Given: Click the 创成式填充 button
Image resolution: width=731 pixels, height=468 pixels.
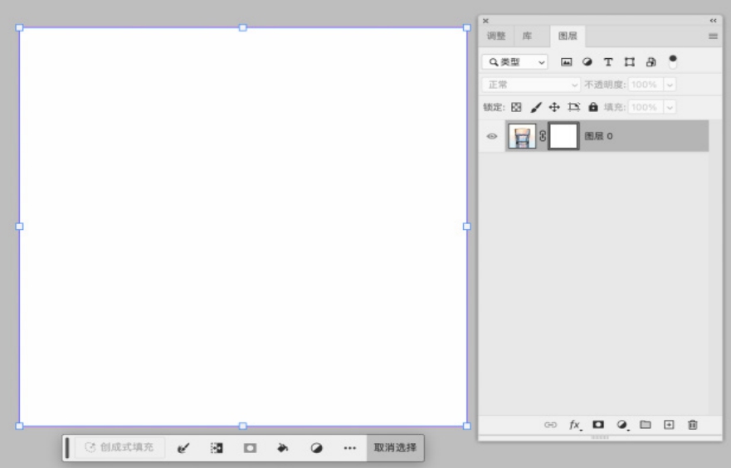Looking at the screenshot, I should (119, 447).
